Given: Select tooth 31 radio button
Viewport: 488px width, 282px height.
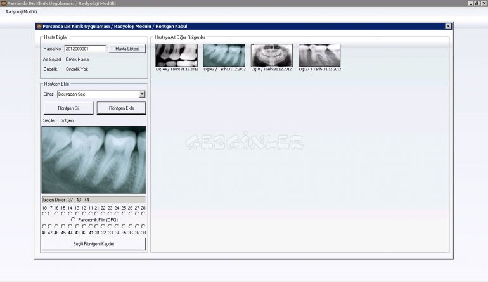Looking at the screenshot, I should tap(96, 226).
